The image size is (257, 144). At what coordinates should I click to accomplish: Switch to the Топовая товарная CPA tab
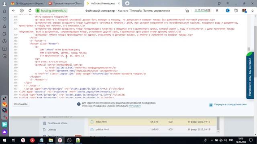click(x=65, y=3)
